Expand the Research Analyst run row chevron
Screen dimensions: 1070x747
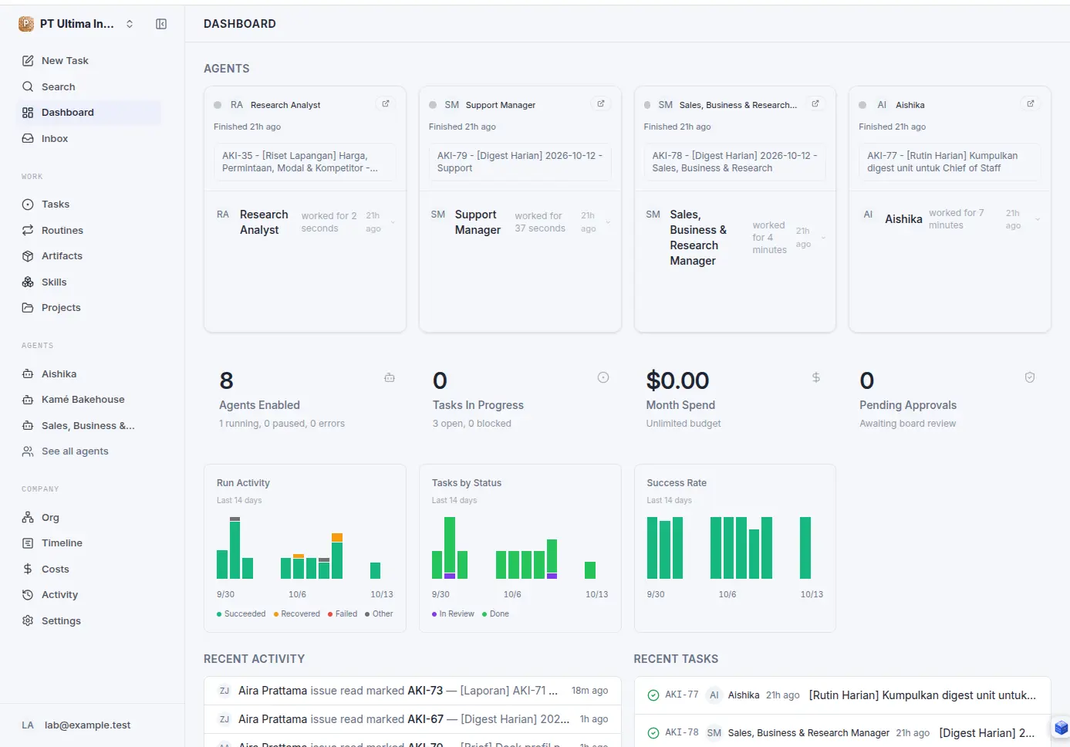coord(393,222)
